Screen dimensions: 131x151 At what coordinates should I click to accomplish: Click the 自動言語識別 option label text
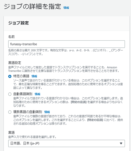coord(23,94)
